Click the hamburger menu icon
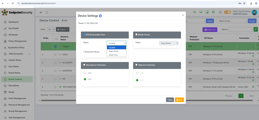259x120 pixels. coord(41,12)
